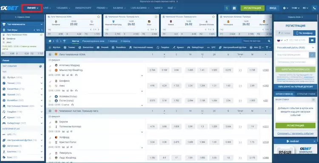Open the ЛИНИЯ dropdown menu
Screen dimensions: 319x163
33,8
